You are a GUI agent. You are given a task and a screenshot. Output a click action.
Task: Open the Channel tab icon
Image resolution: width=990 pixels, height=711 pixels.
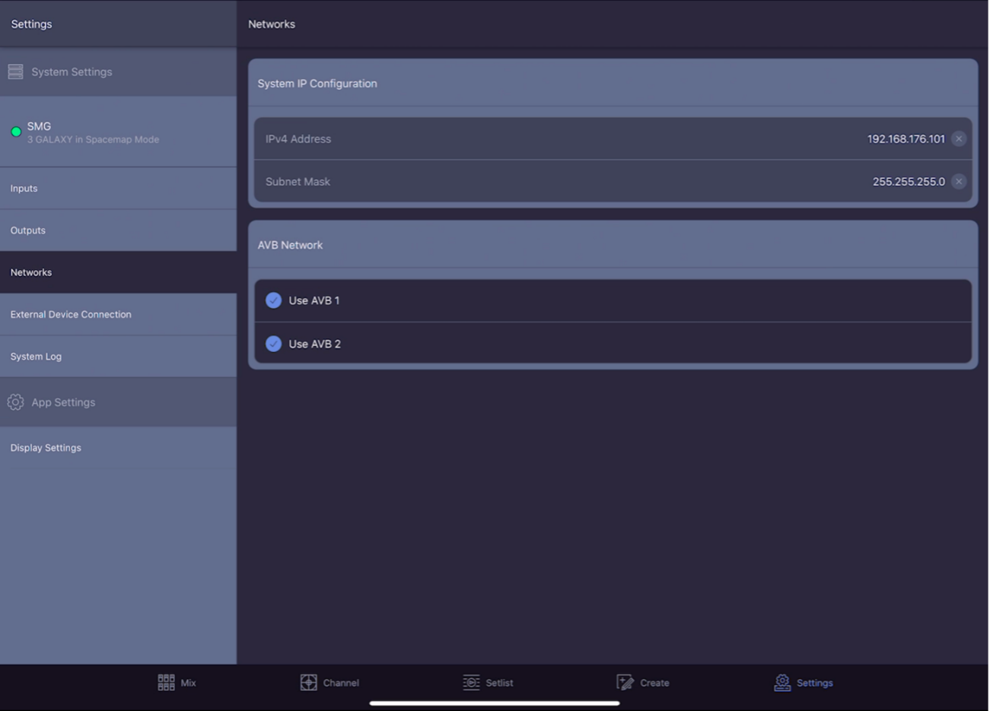coord(308,682)
